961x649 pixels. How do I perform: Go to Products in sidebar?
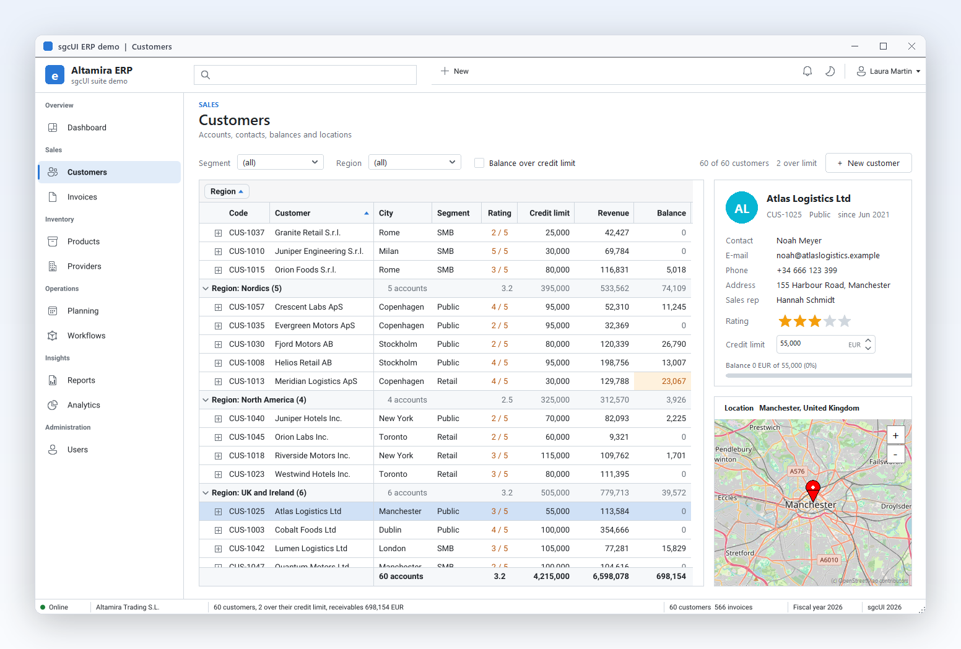110,242
